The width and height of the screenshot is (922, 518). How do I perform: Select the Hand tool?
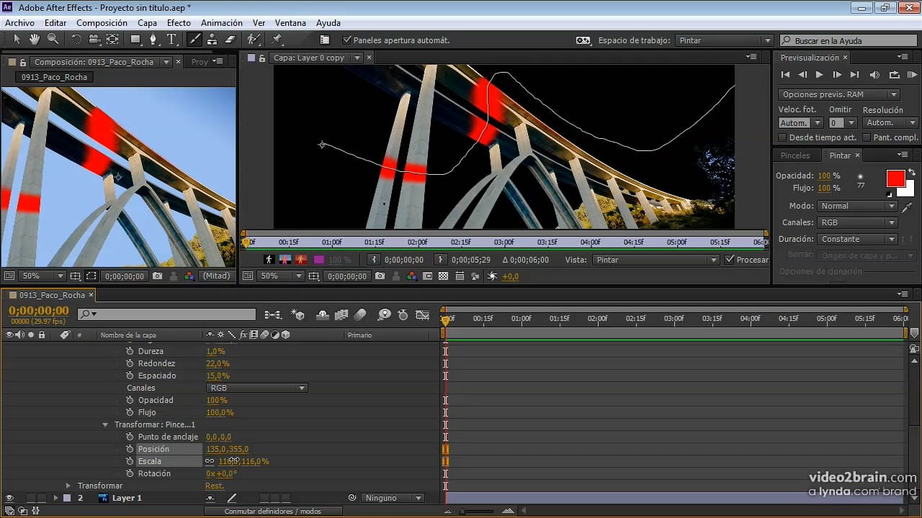[34, 40]
